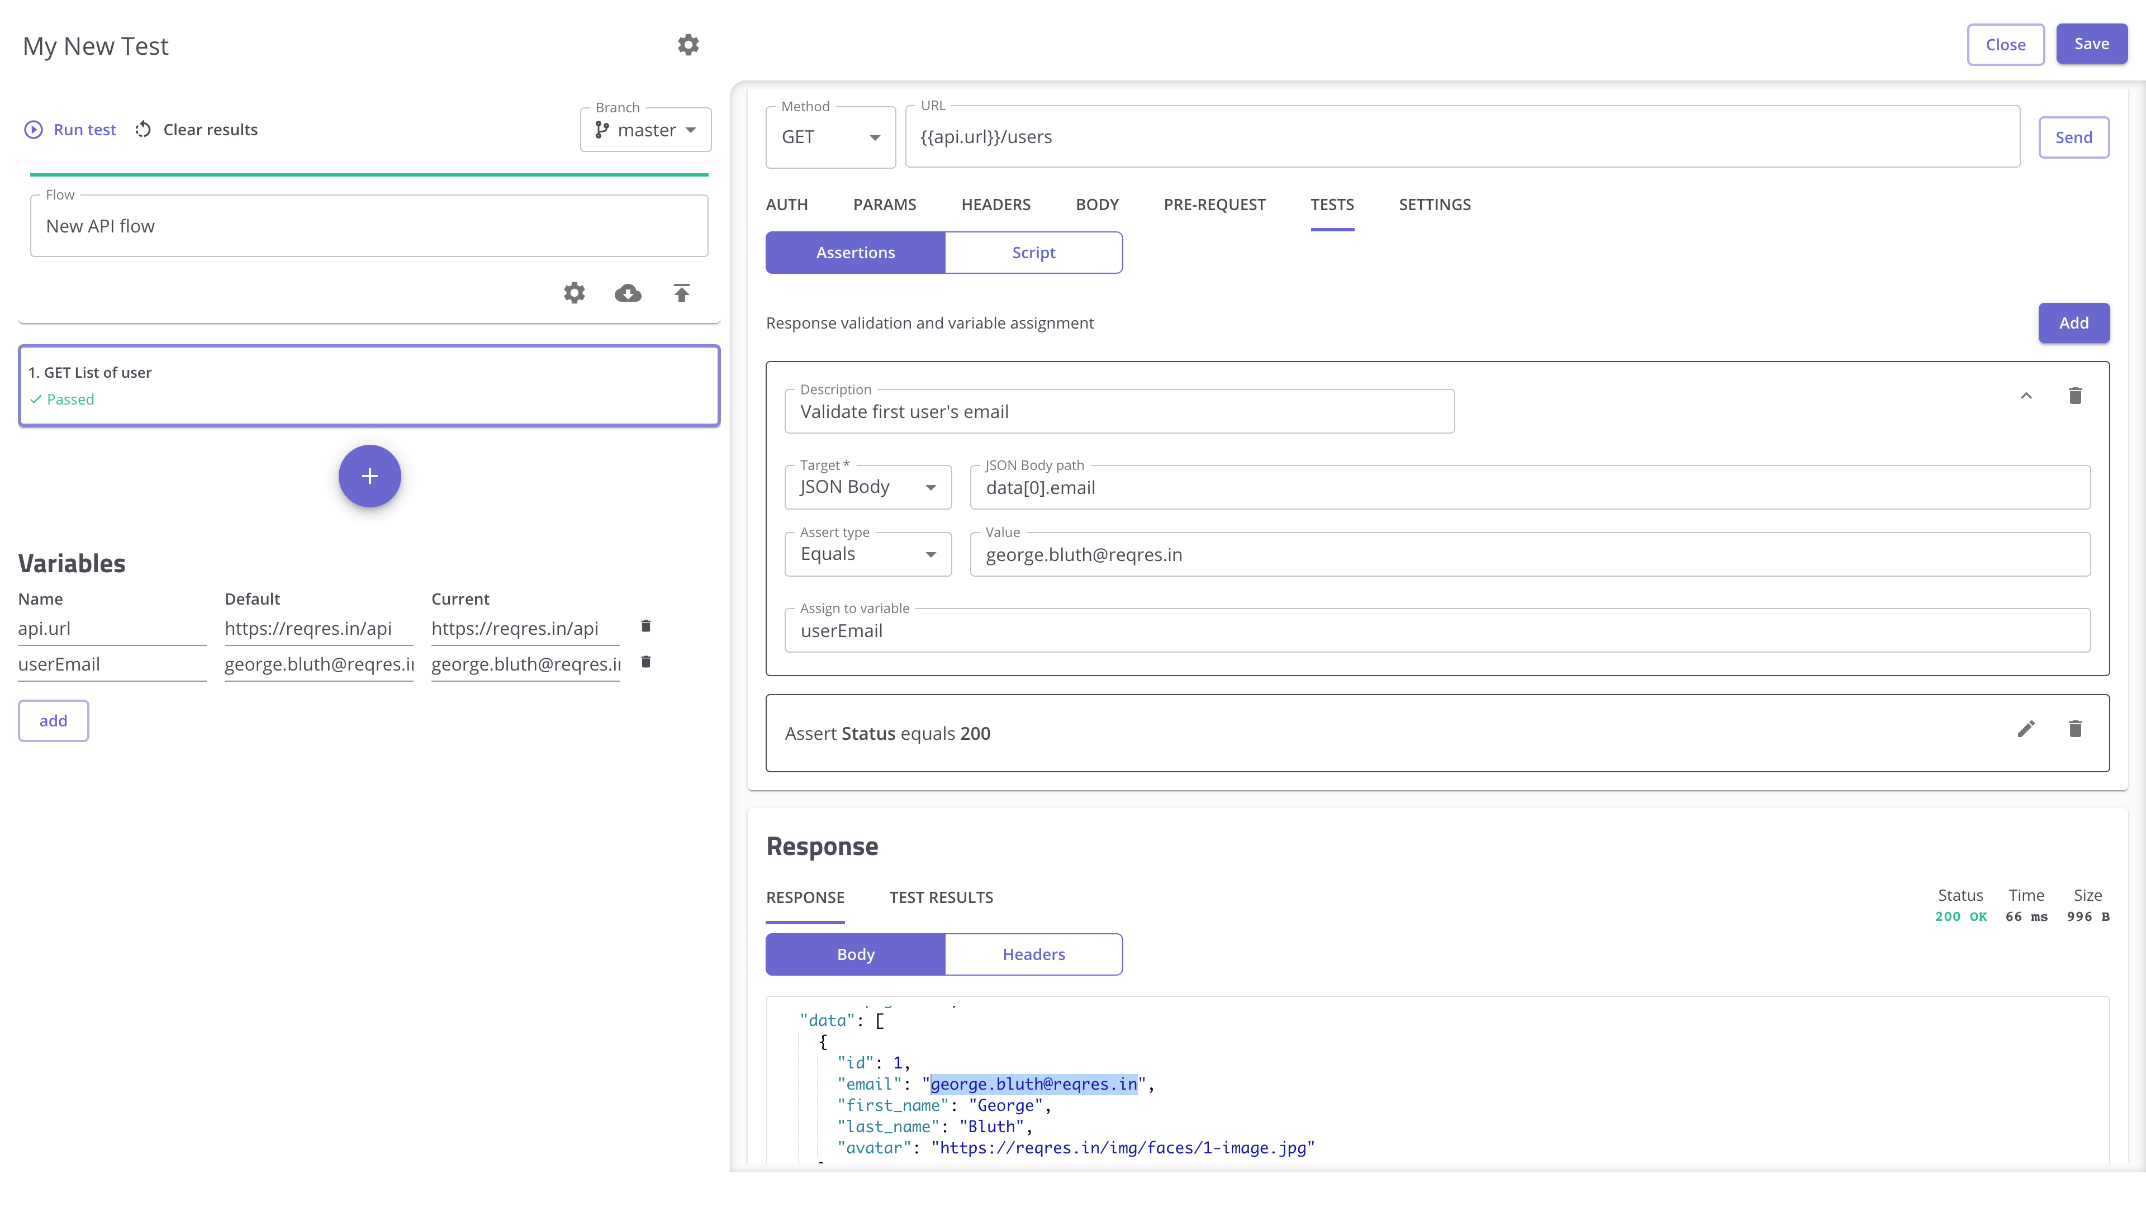
Task: Click the 996 B size value
Action: [x=2088, y=916]
